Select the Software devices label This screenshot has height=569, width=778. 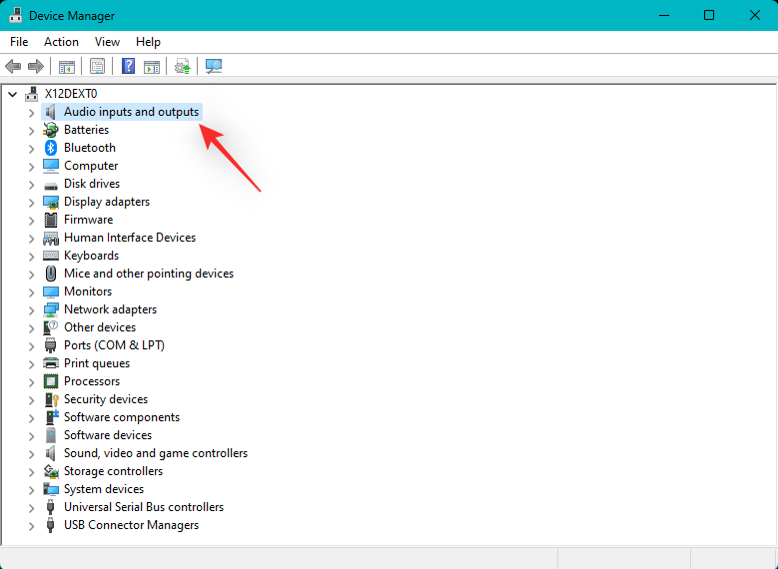[108, 435]
